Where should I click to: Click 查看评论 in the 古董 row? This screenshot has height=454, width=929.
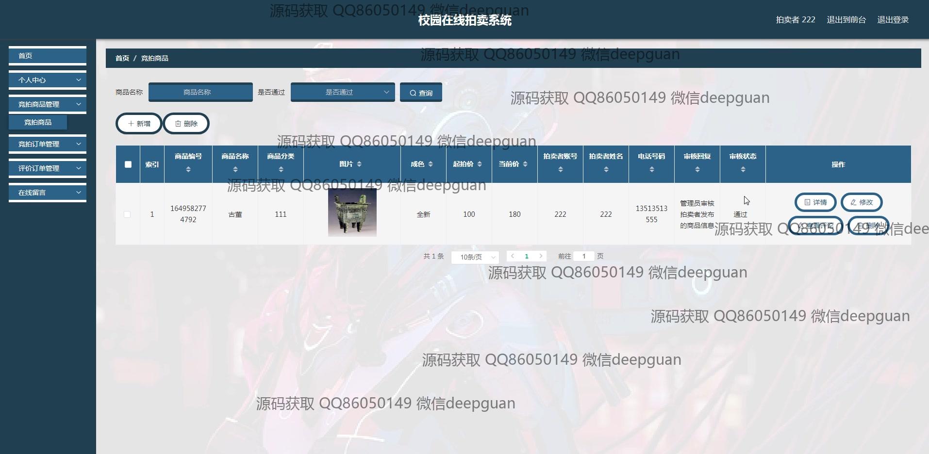click(x=815, y=226)
